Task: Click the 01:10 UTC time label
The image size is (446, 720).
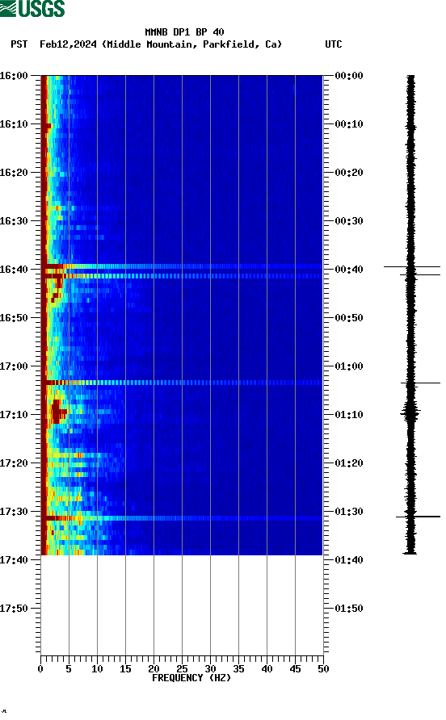Action: 349,415
